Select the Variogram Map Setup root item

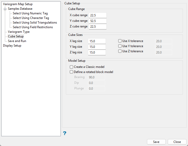coord(18,4)
